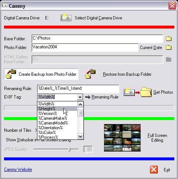
Task: Click the red Exit X icon
Action: pyautogui.click(x=154, y=169)
